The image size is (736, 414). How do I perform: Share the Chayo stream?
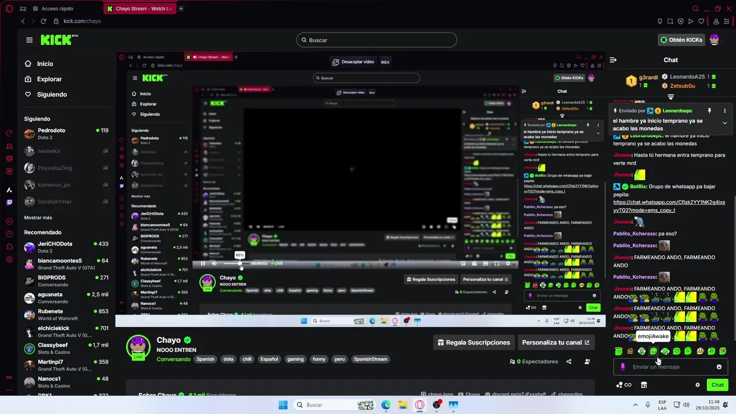pos(569,362)
